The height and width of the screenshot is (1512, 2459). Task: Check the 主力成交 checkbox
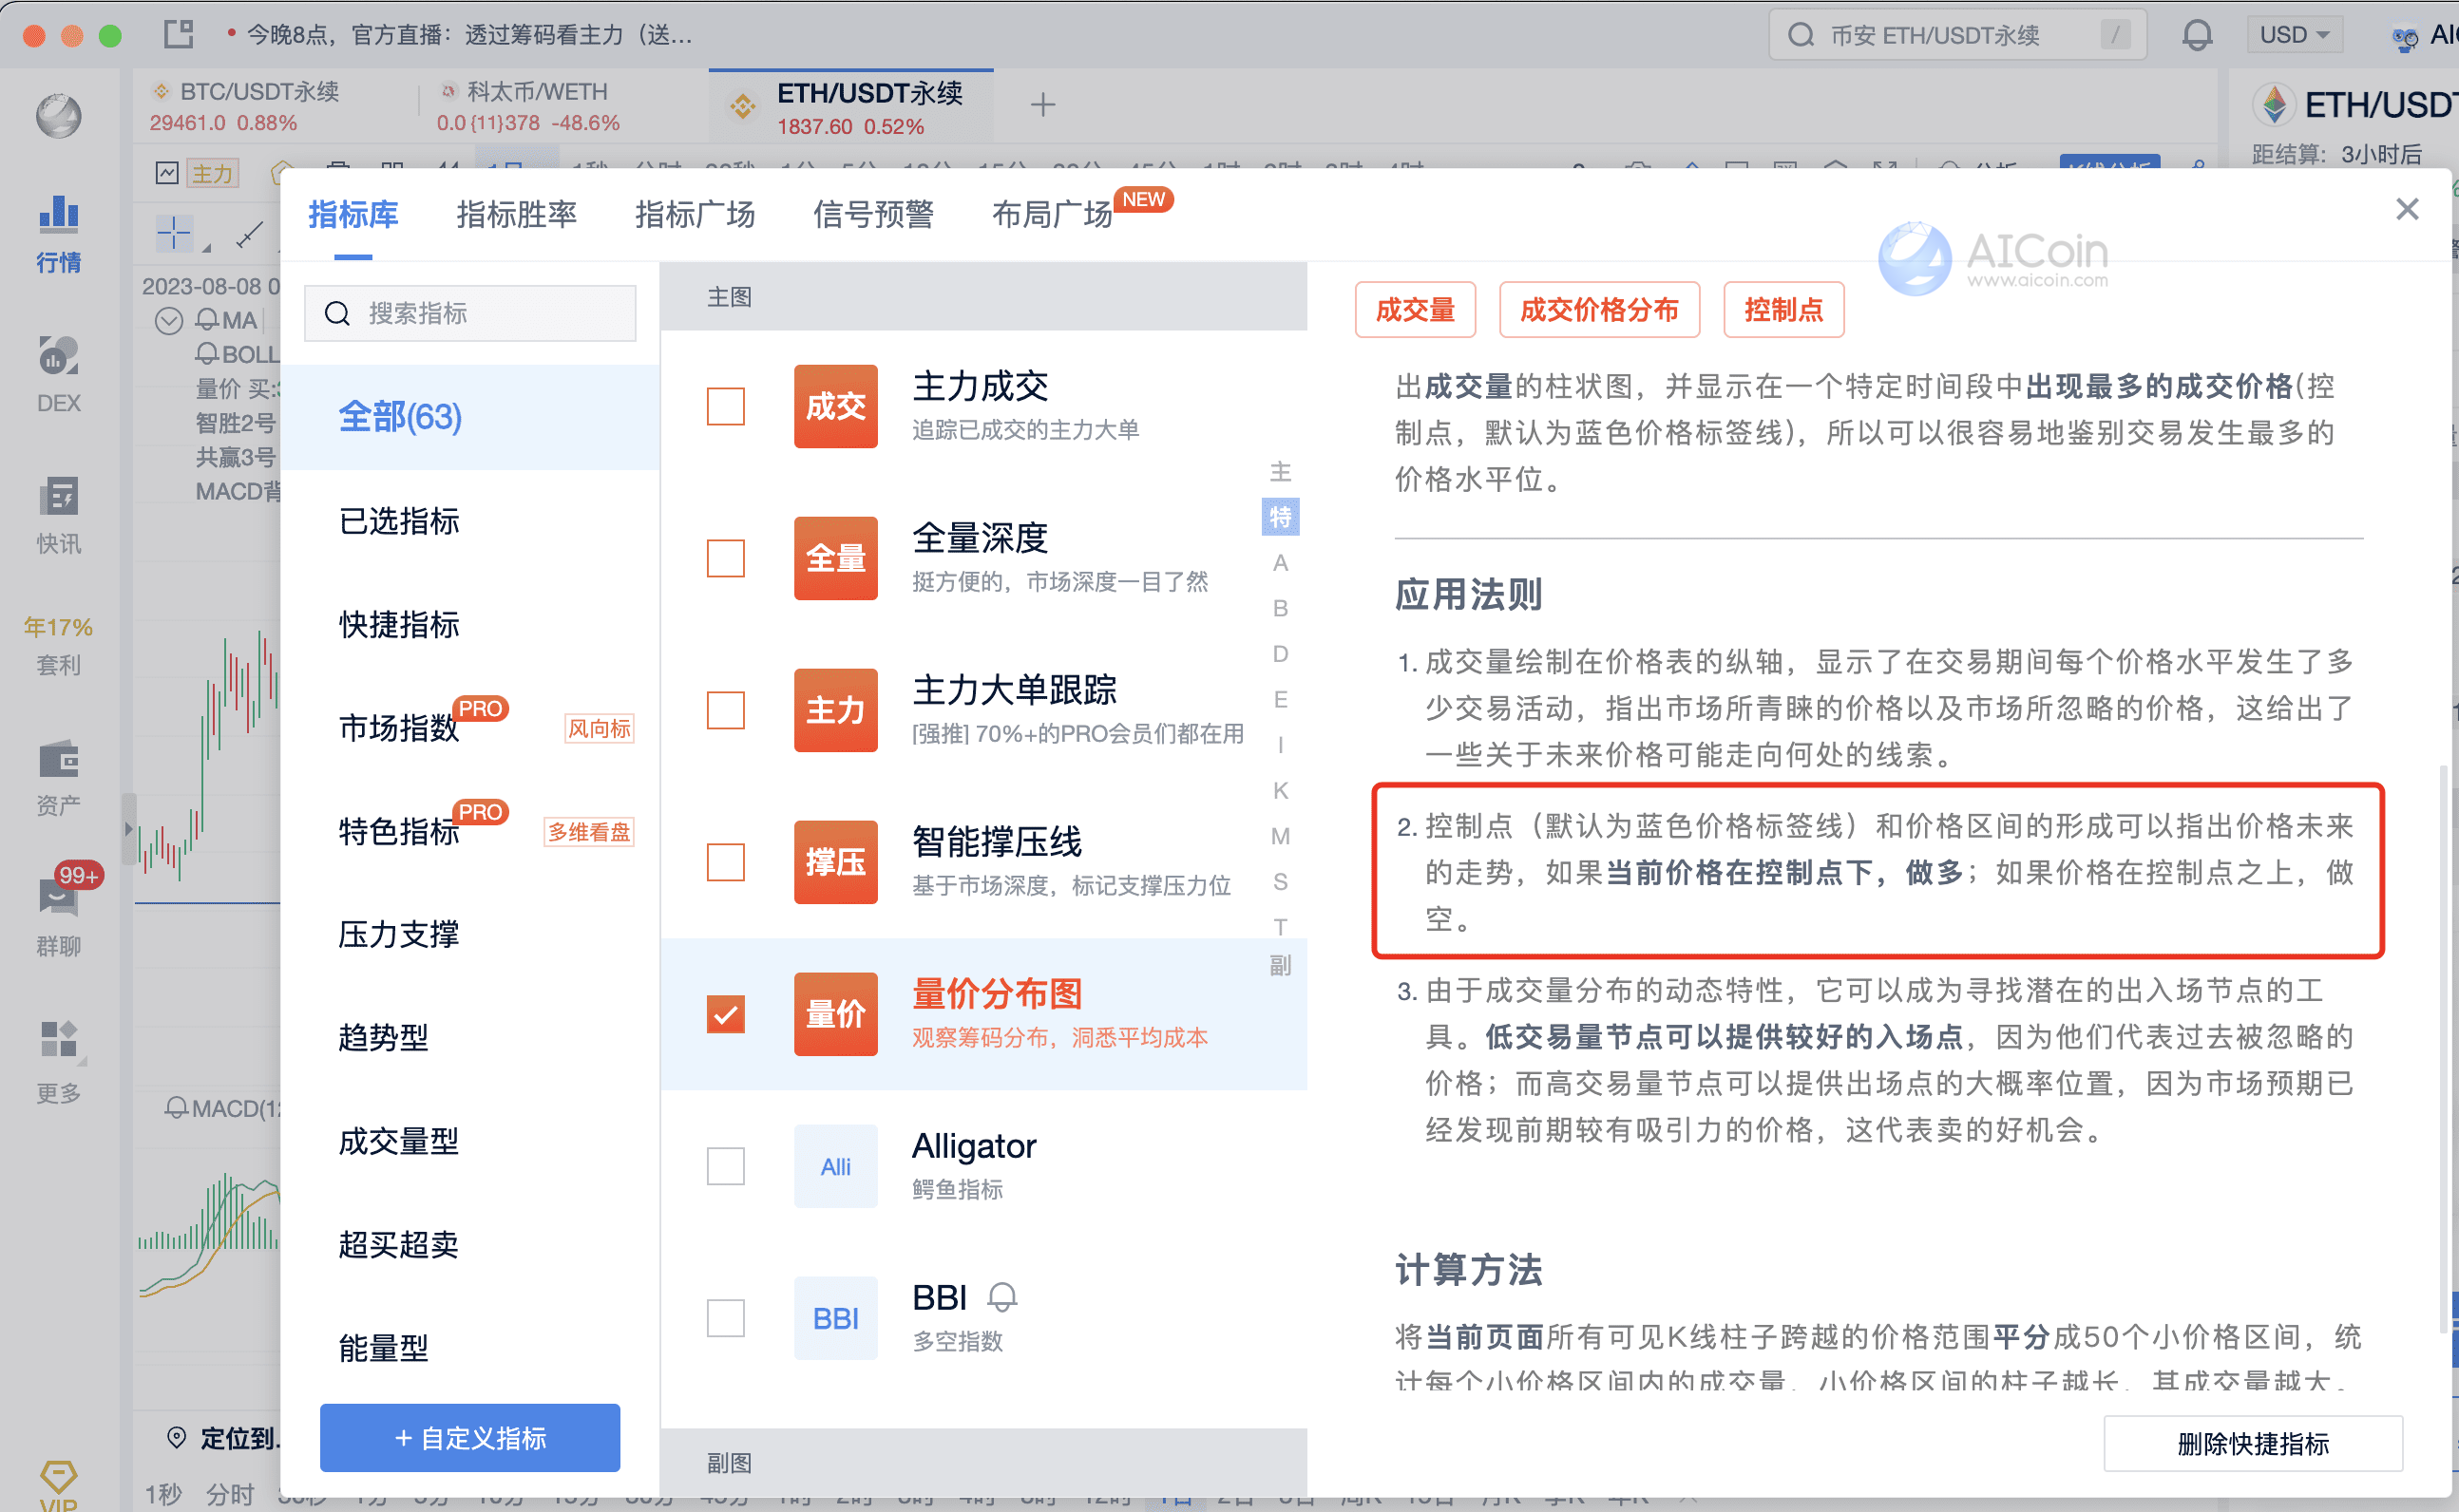pyautogui.click(x=725, y=406)
